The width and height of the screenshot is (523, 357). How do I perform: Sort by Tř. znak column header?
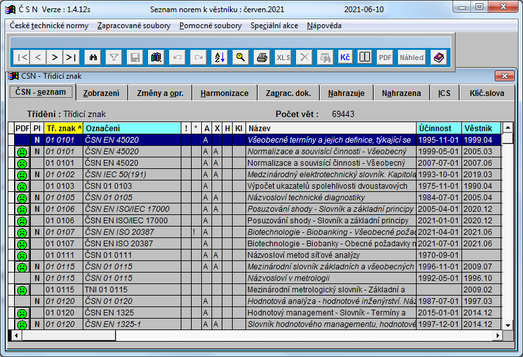tap(63, 128)
